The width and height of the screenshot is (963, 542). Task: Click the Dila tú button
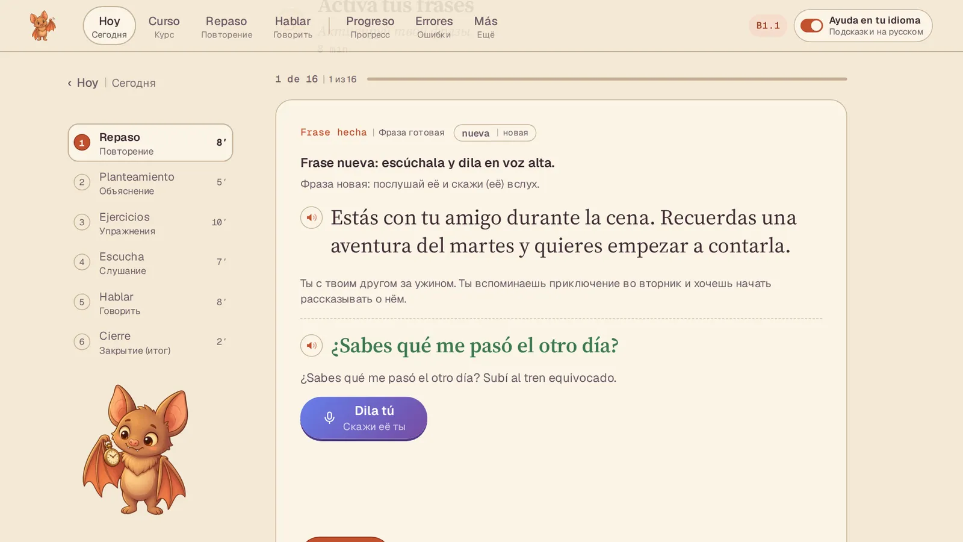[364, 419]
